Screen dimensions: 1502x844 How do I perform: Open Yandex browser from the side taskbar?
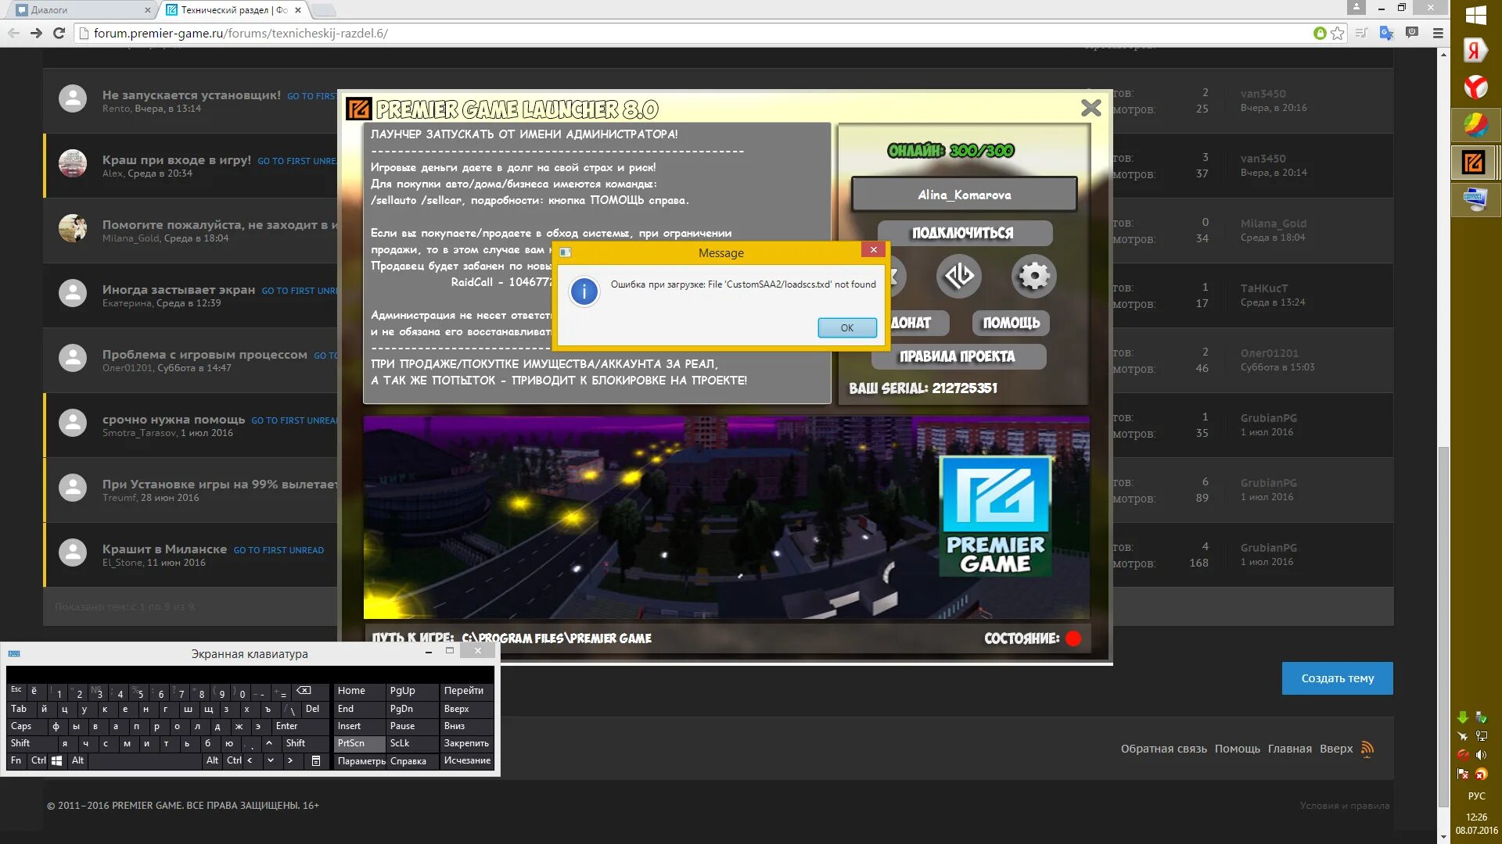[x=1475, y=87]
